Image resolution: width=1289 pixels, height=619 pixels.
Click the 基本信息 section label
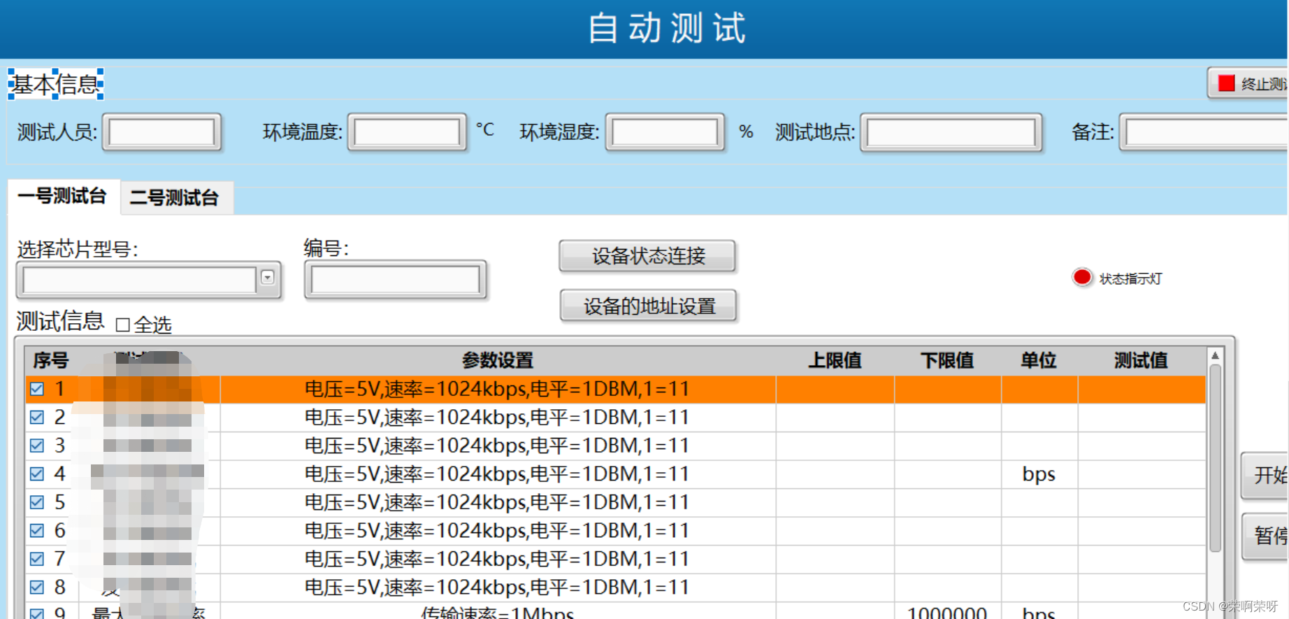coord(56,85)
